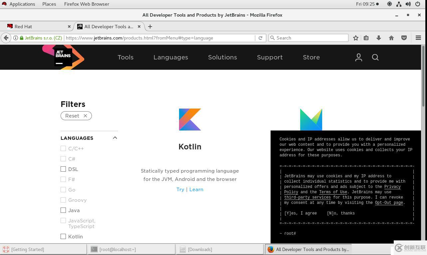Click the MPS logo image
Screen dimensions: 427x255
311,120
